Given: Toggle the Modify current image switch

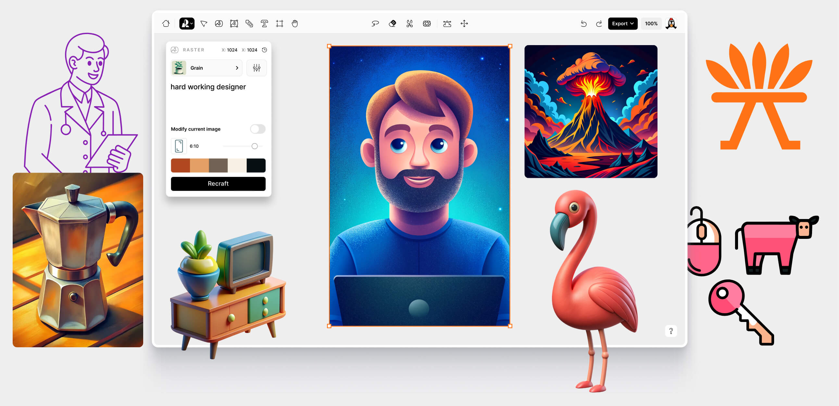Looking at the screenshot, I should tap(257, 129).
